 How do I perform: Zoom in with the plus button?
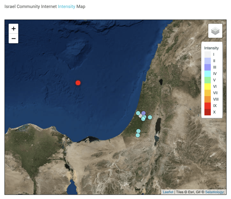(14, 29)
